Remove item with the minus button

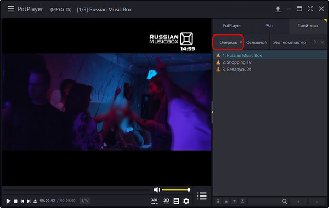click(317, 201)
